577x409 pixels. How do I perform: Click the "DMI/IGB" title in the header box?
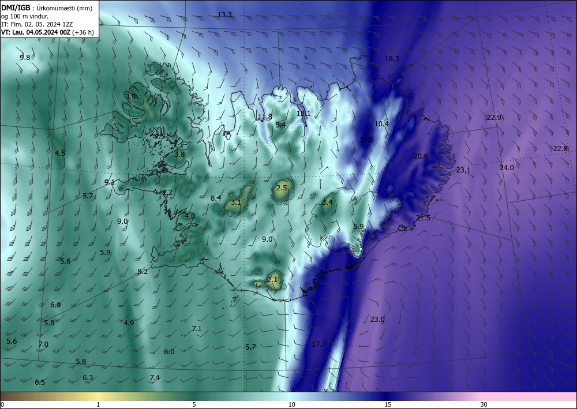(x=16, y=7)
